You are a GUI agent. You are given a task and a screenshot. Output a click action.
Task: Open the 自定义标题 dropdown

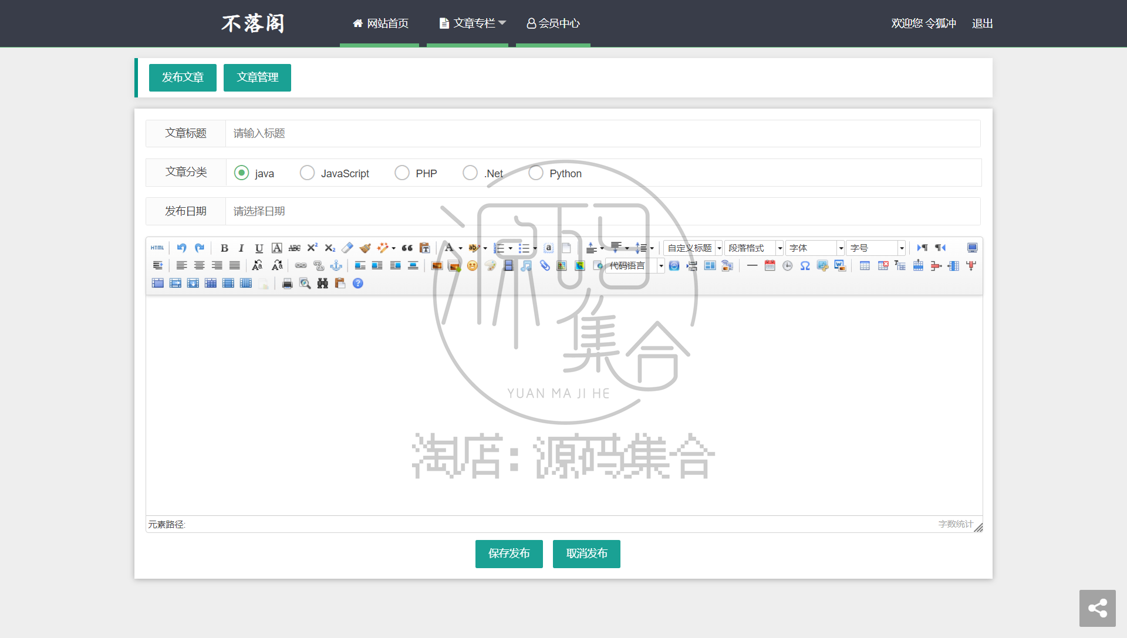[693, 248]
